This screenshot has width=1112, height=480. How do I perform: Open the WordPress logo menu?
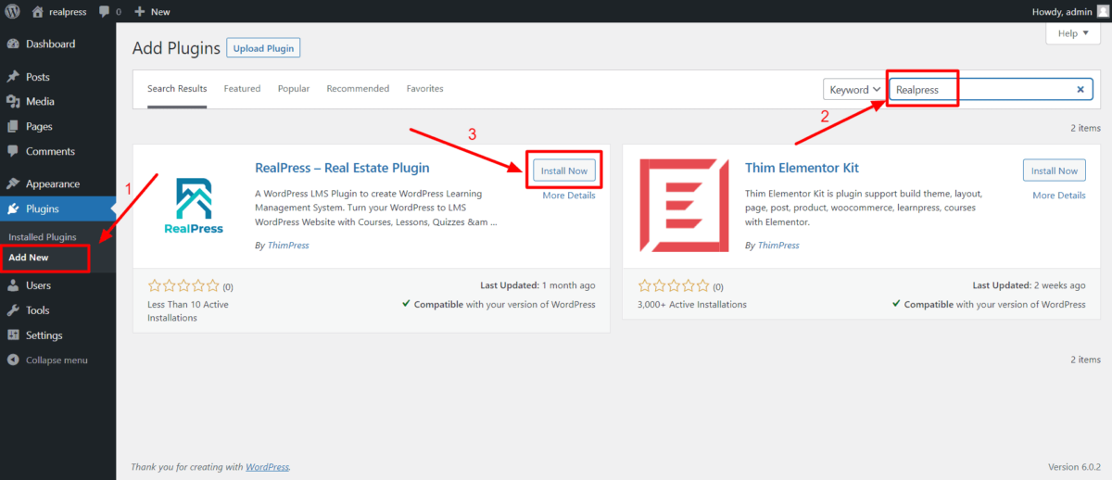click(12, 11)
